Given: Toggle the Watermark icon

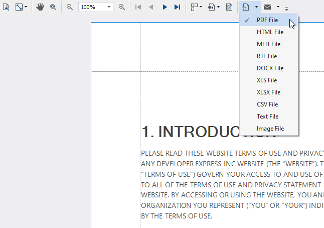Looking at the screenshot, I should tap(229, 7).
